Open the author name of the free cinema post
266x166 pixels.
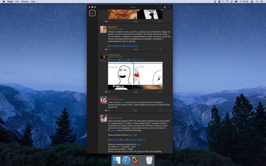tap(112, 27)
